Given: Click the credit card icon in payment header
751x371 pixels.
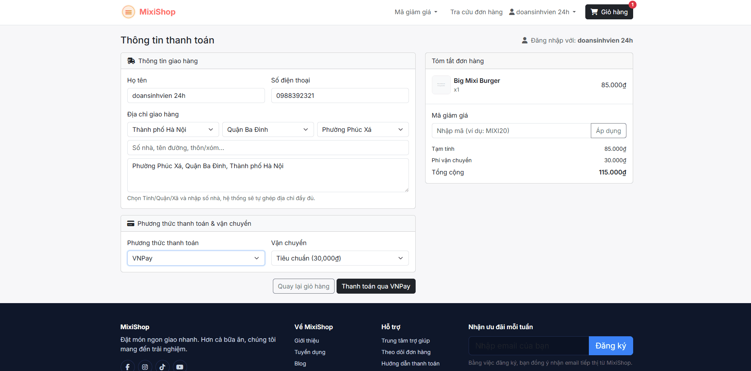Looking at the screenshot, I should tap(131, 223).
